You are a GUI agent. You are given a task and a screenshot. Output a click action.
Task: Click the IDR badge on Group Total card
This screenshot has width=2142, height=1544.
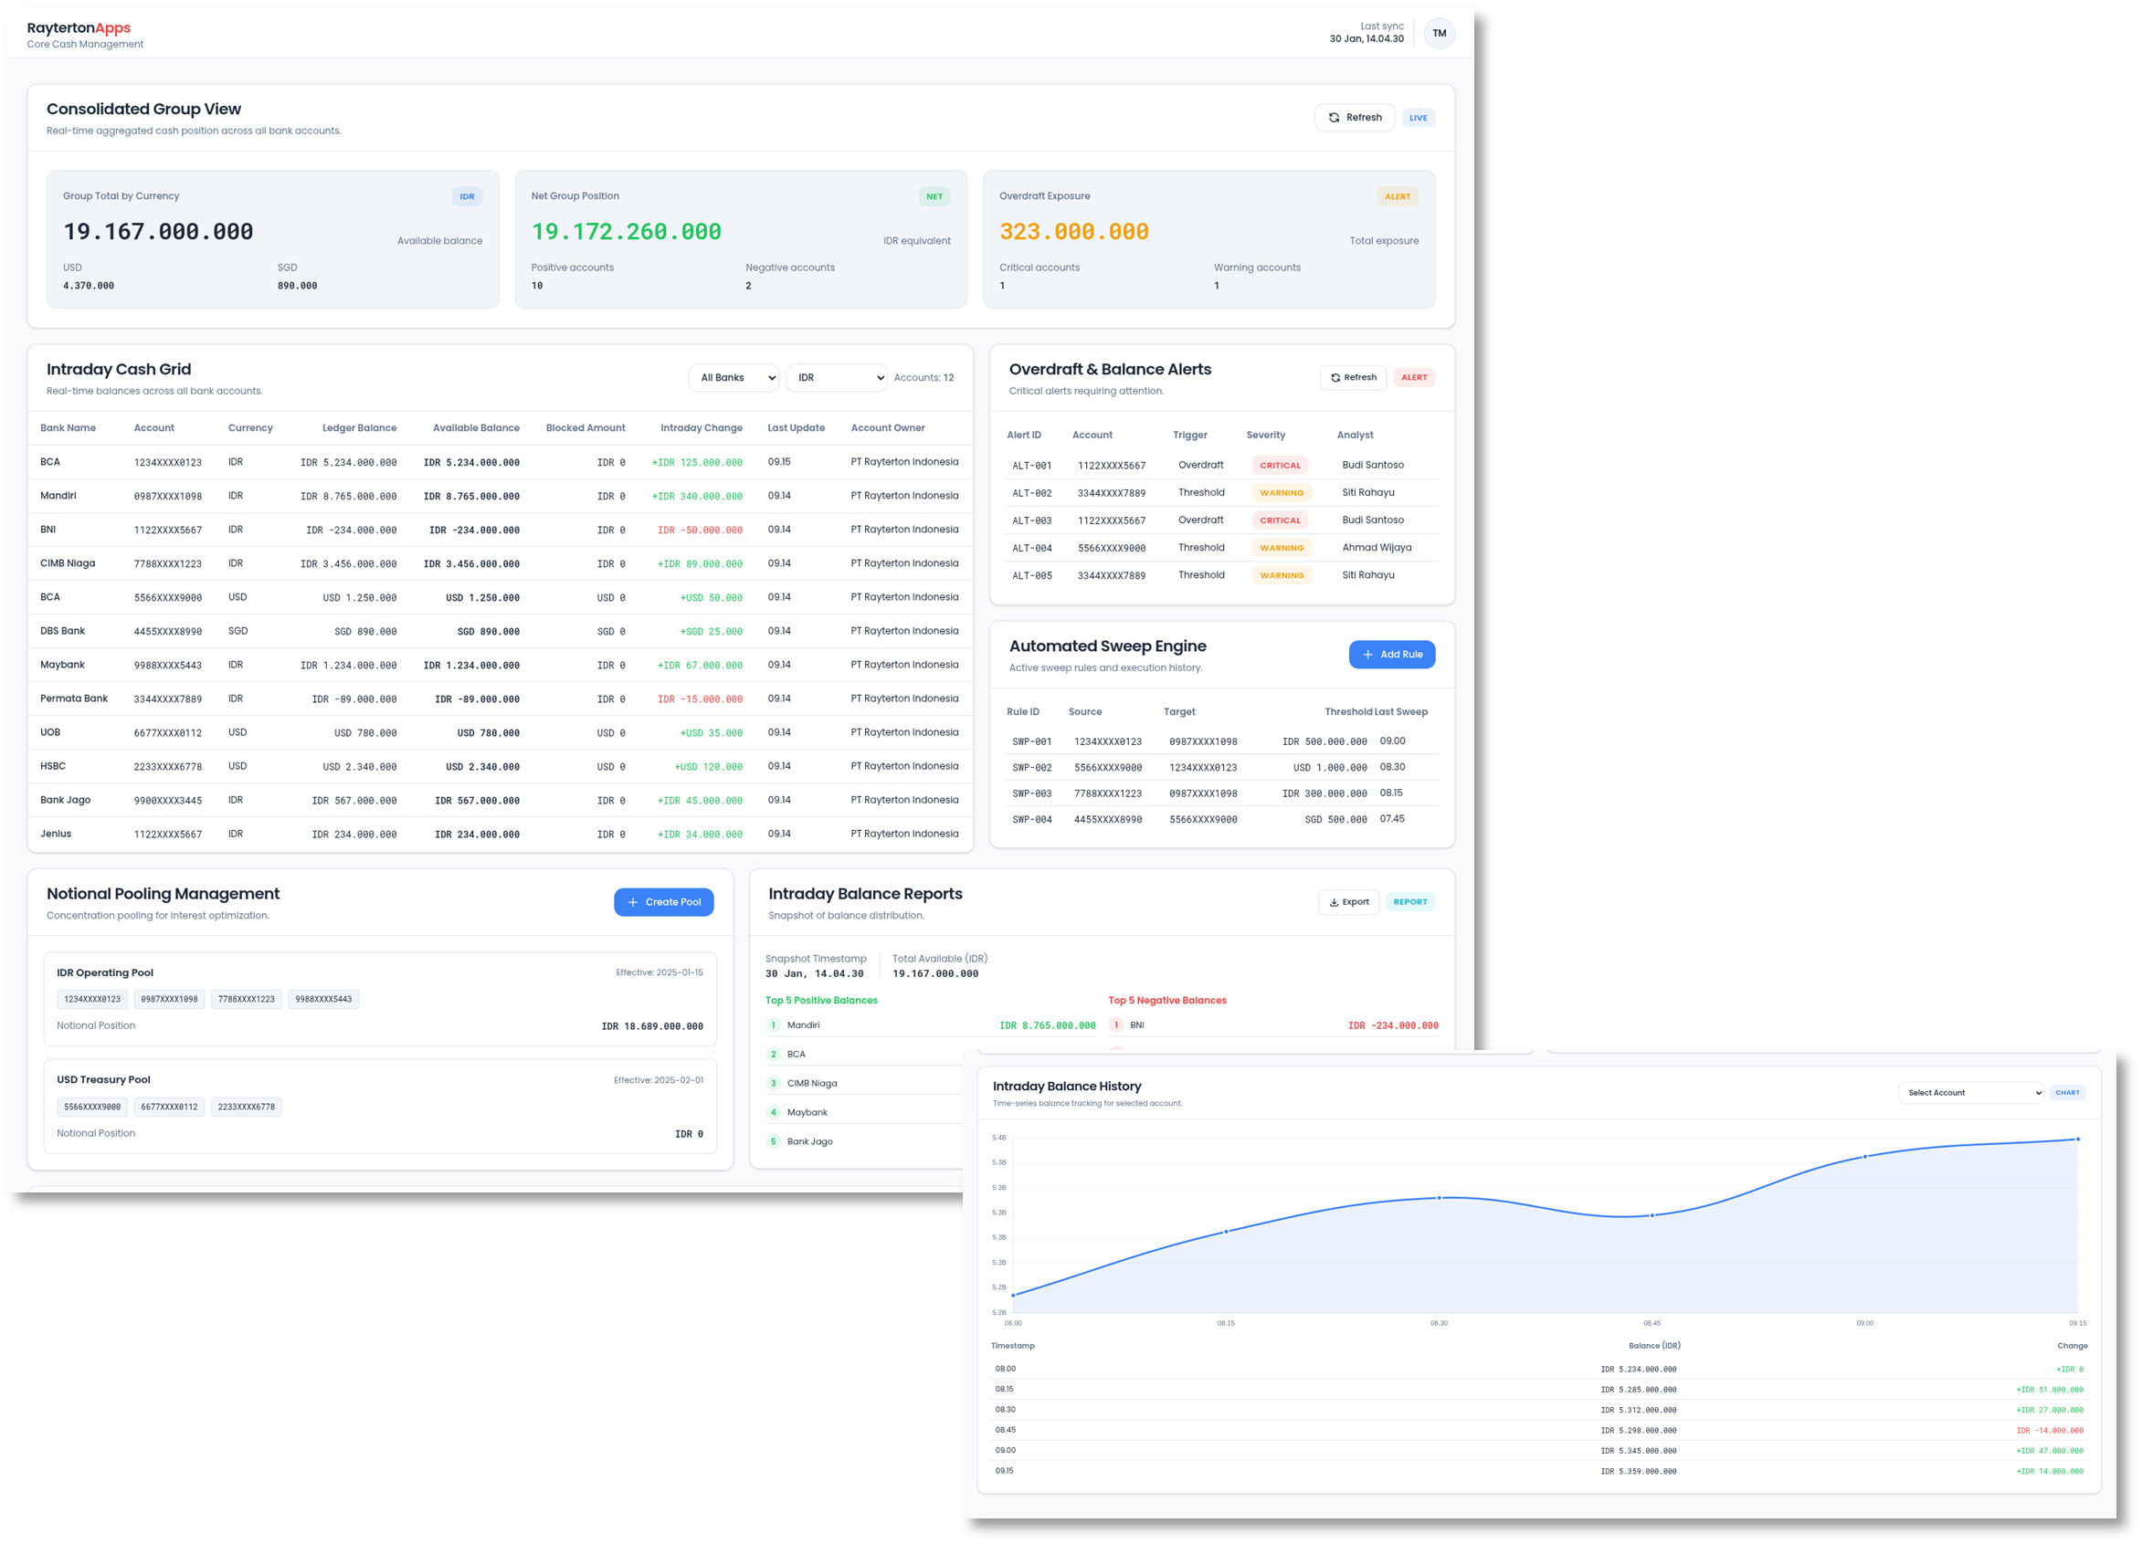point(468,195)
